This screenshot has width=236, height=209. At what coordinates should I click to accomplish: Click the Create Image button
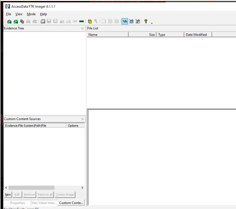tap(65, 195)
